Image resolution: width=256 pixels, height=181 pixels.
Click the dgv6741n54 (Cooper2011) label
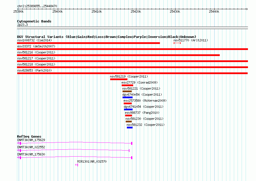click(x=144, y=107)
